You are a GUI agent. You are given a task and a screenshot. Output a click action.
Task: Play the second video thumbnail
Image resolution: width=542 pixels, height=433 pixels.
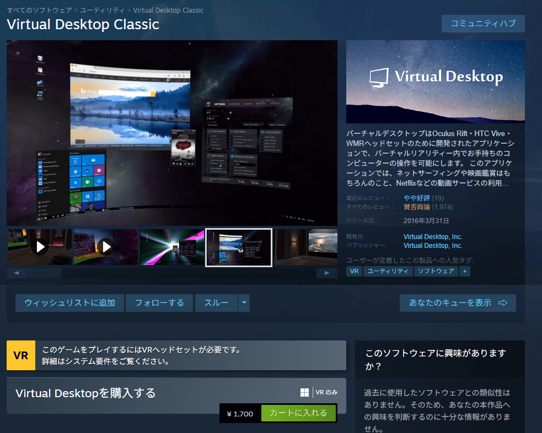[106, 247]
